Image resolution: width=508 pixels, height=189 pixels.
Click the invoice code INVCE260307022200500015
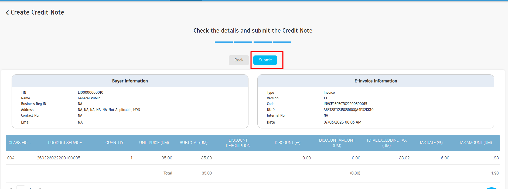pos(345,104)
